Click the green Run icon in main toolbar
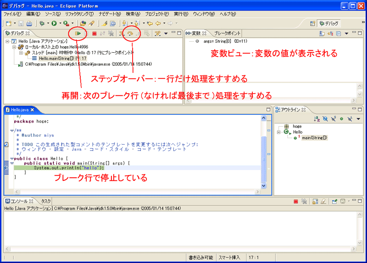Screen dimensions: 367x263 click(54, 23)
